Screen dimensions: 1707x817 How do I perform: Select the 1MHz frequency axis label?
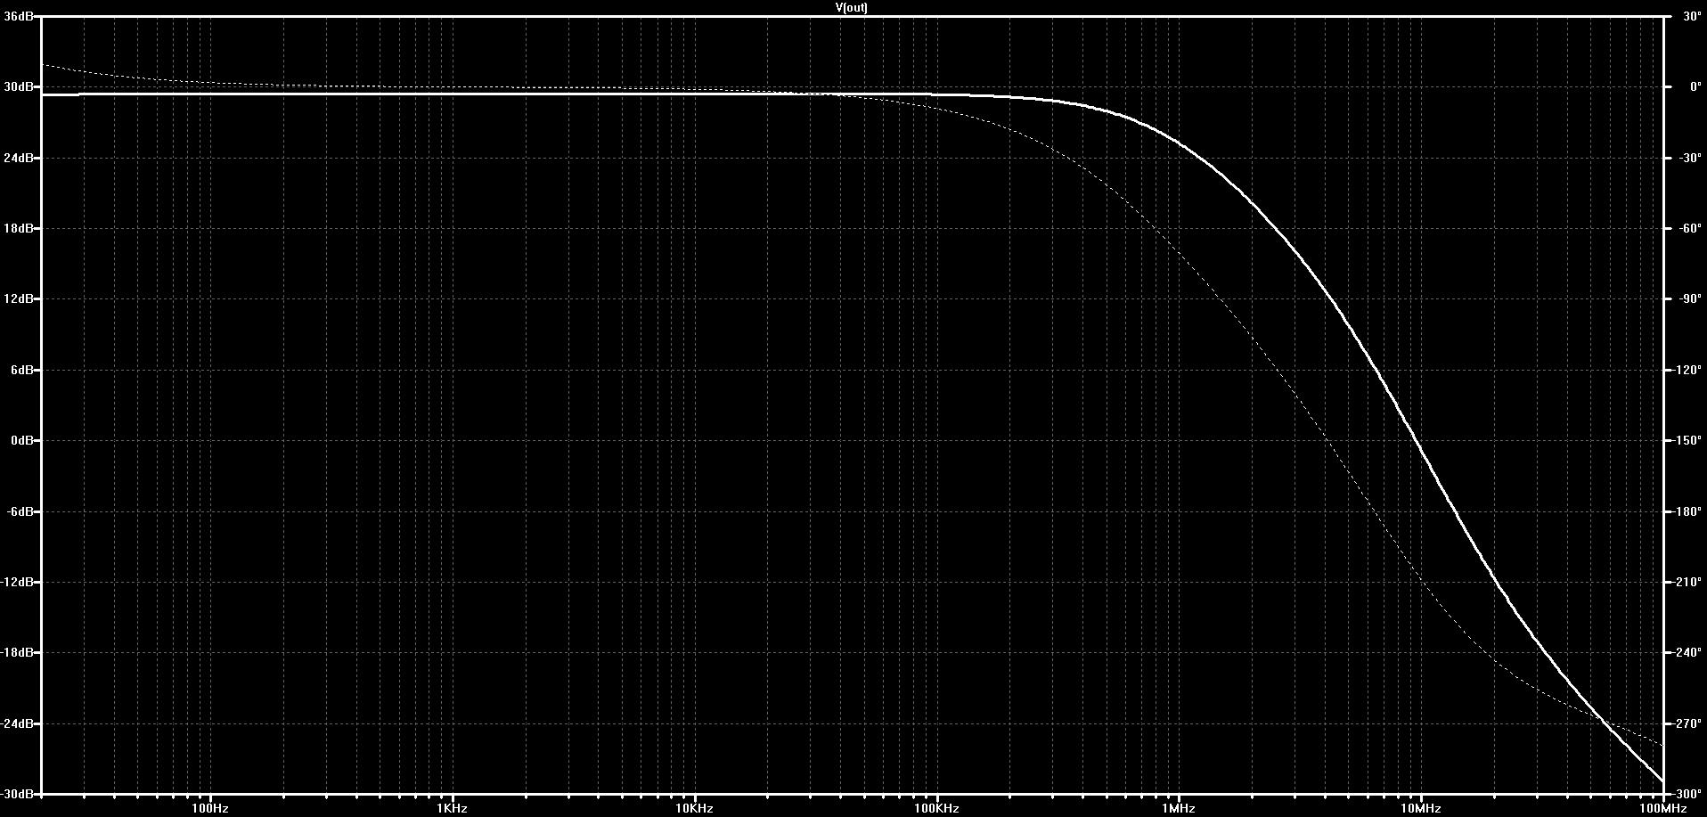1179,809
